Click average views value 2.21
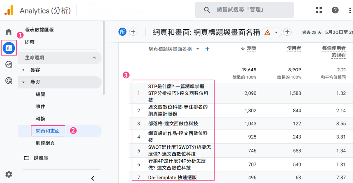The height and width of the screenshot is (183, 353). pyautogui.click(x=341, y=70)
